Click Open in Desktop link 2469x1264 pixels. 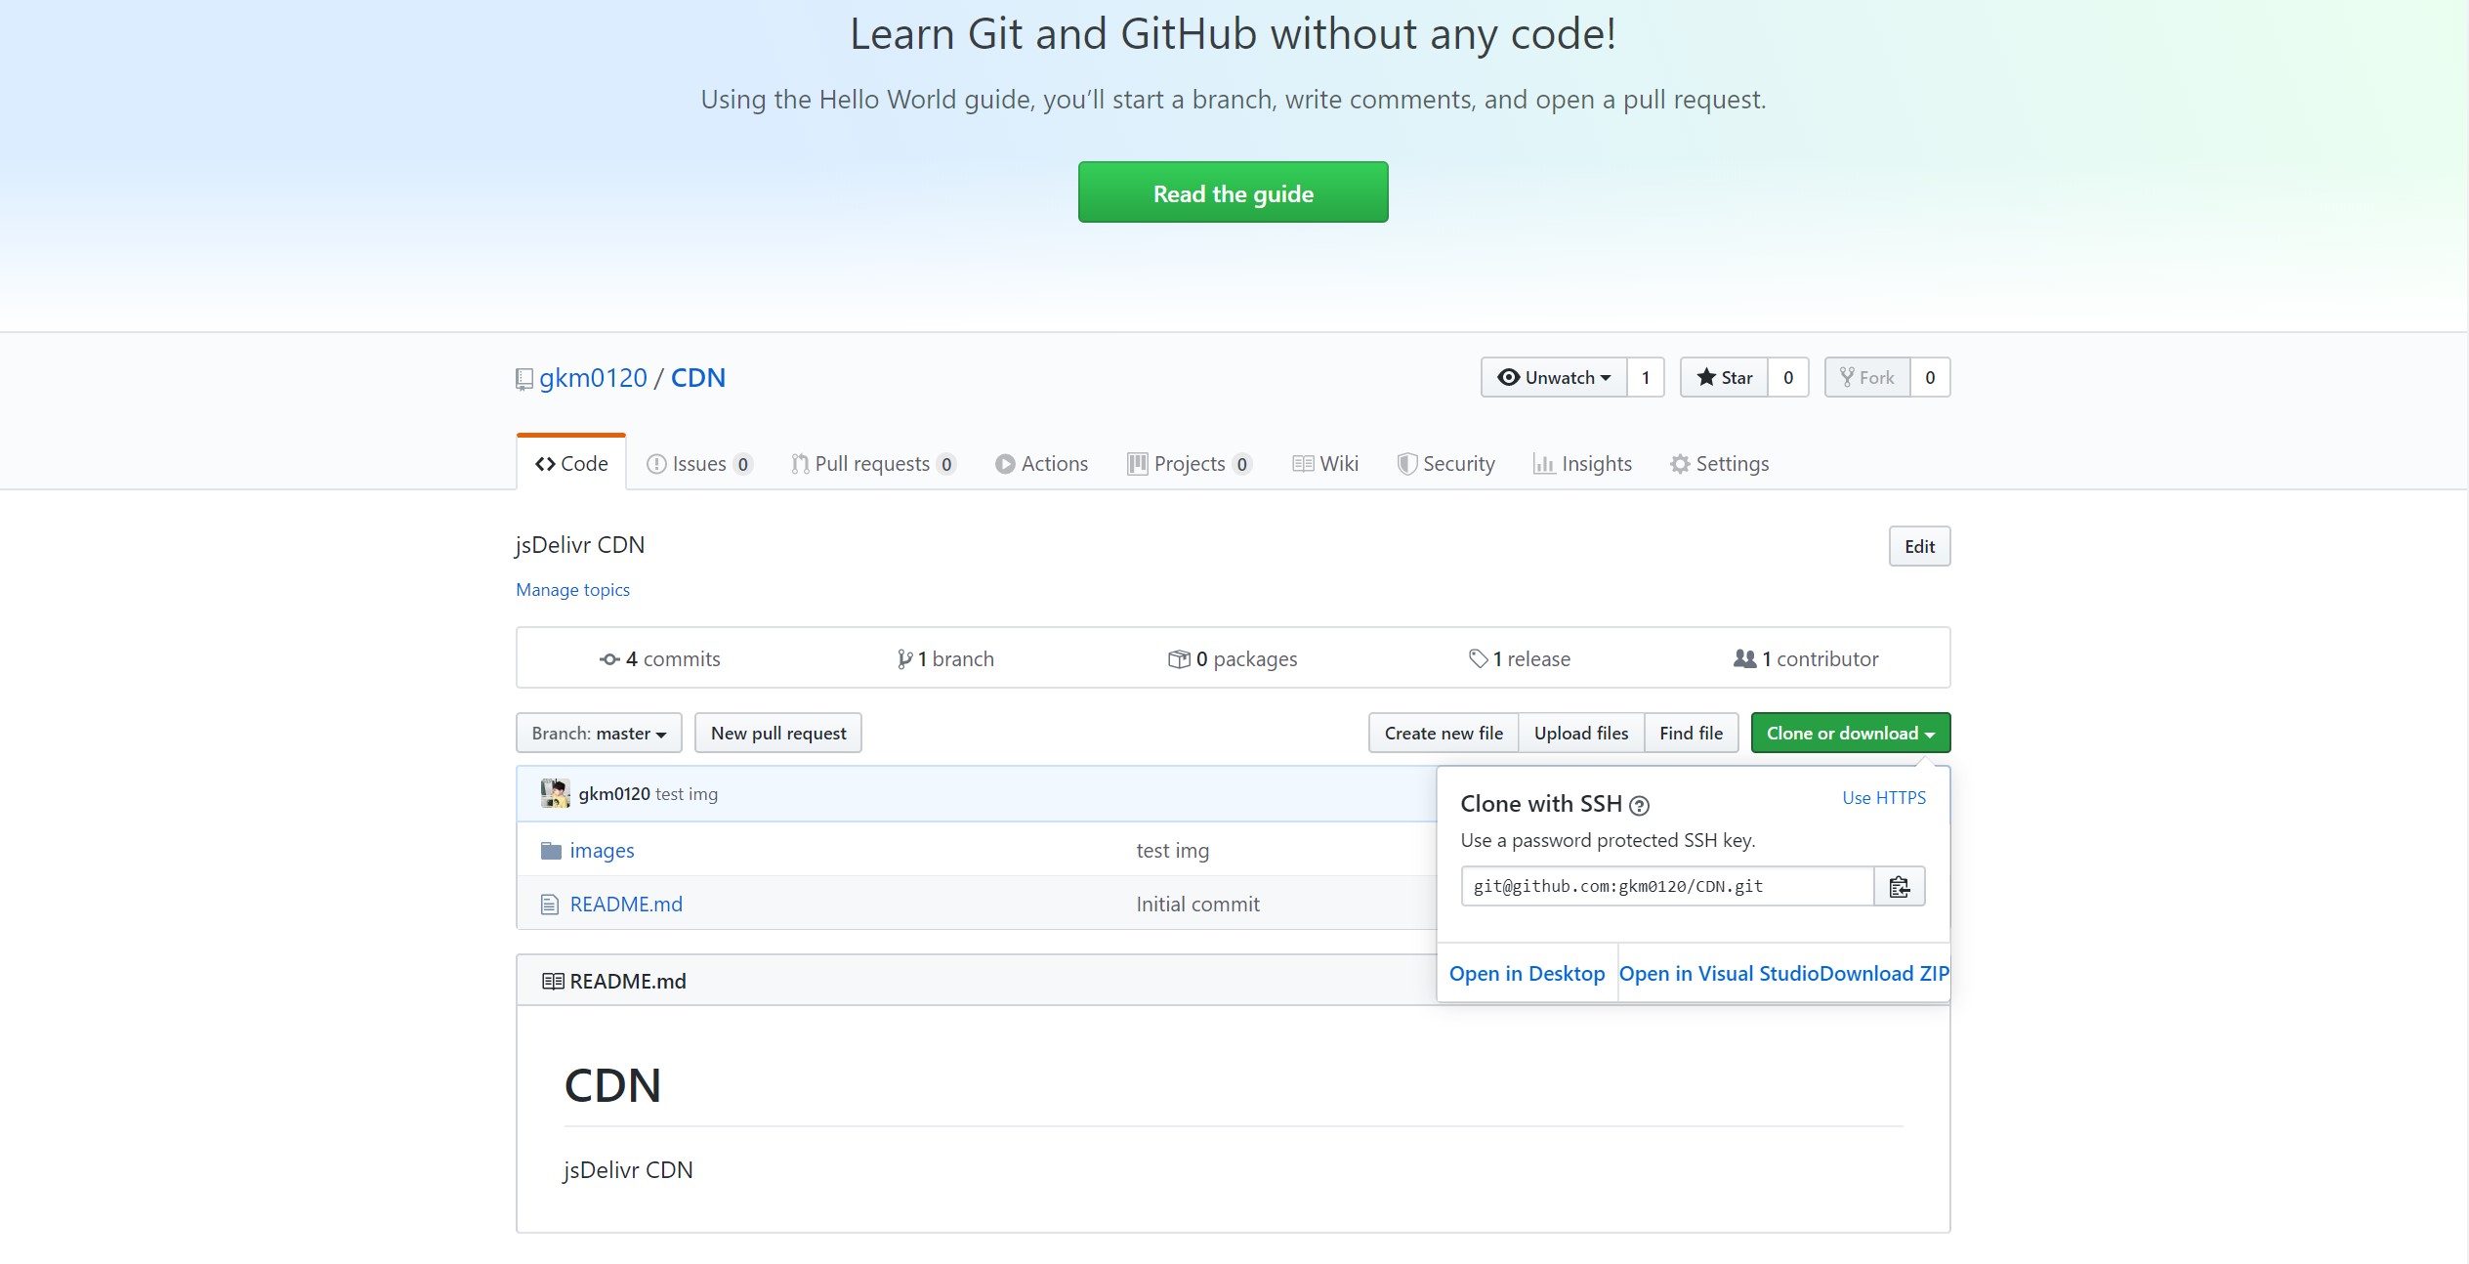tap(1527, 973)
